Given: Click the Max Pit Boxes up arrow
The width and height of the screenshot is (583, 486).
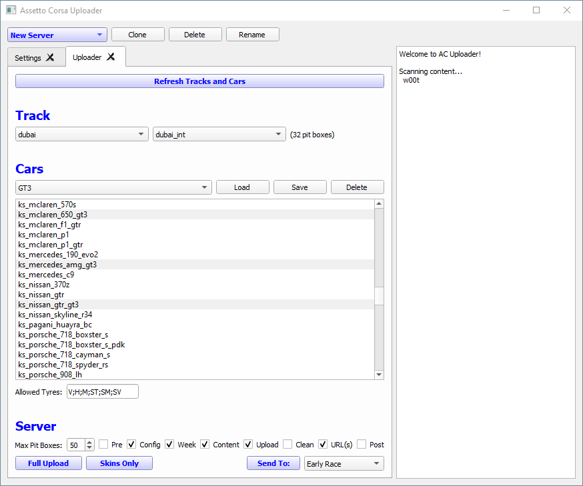Looking at the screenshot, I should 89,442.
